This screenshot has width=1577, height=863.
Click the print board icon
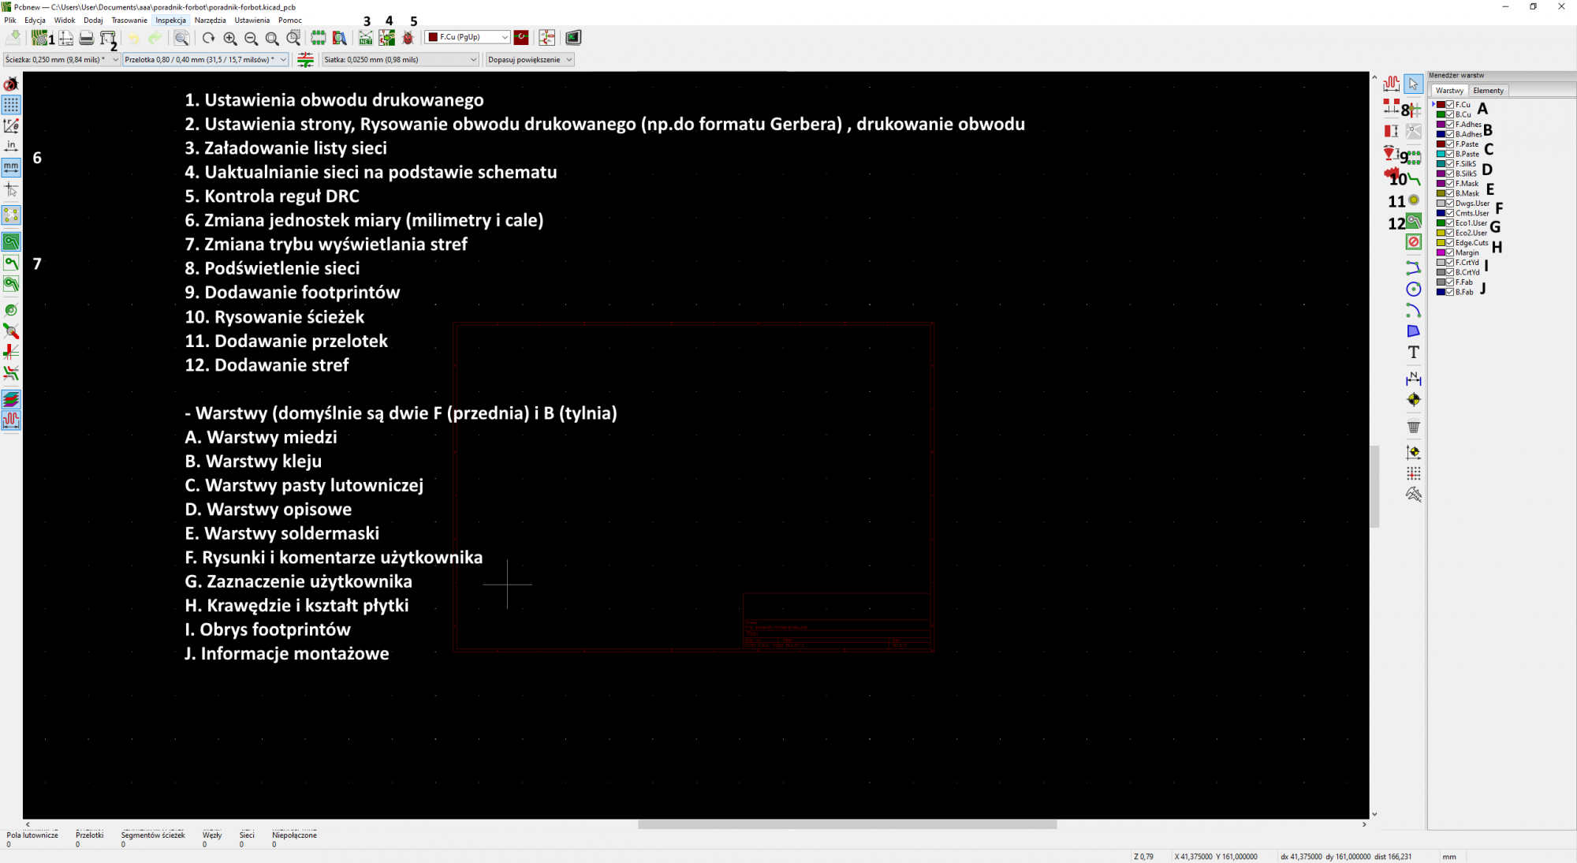pos(87,37)
